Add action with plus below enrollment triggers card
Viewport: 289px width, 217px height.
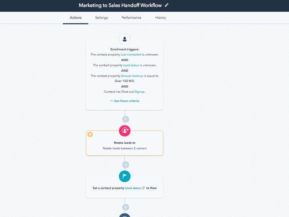click(x=125, y=119)
